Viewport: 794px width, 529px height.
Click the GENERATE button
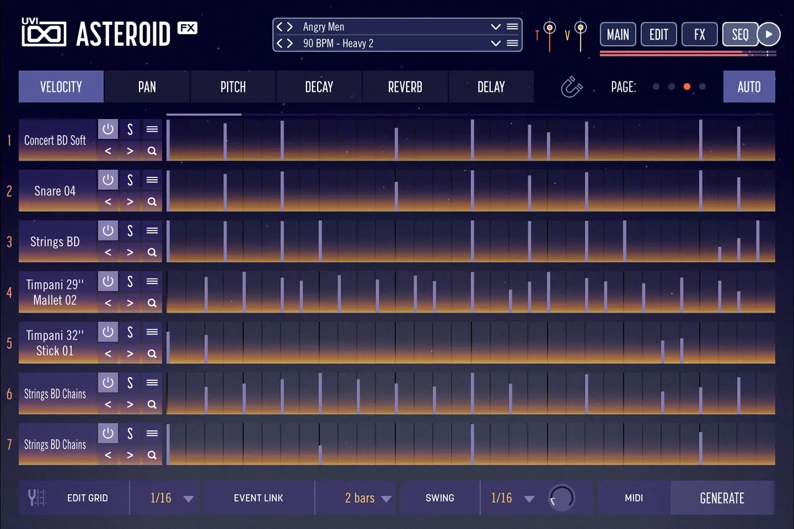coord(722,498)
